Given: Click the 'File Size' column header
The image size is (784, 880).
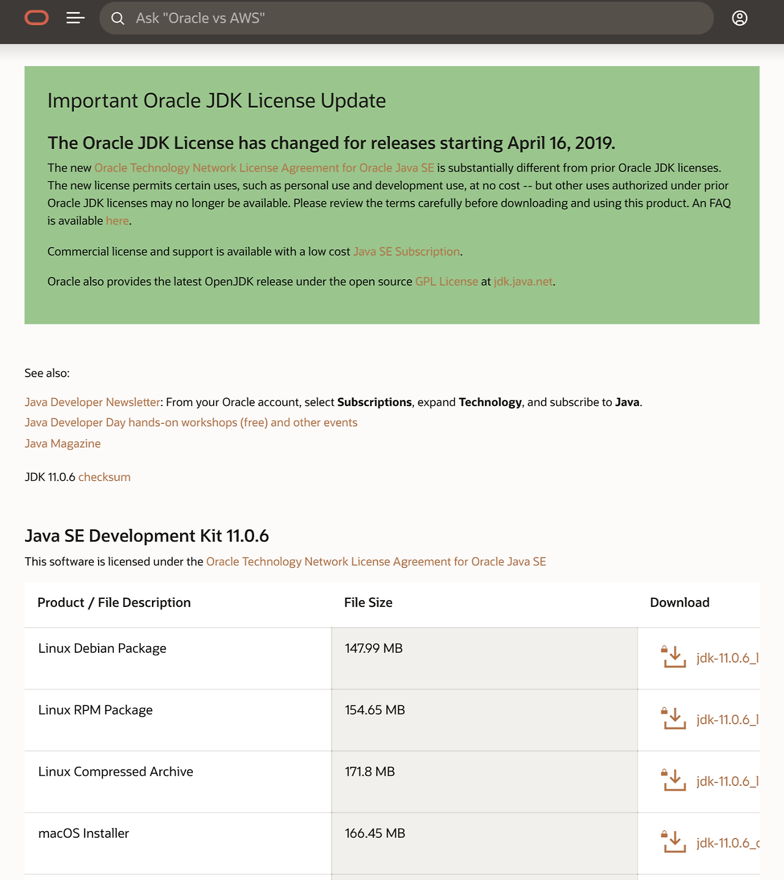Looking at the screenshot, I should pyautogui.click(x=368, y=603).
